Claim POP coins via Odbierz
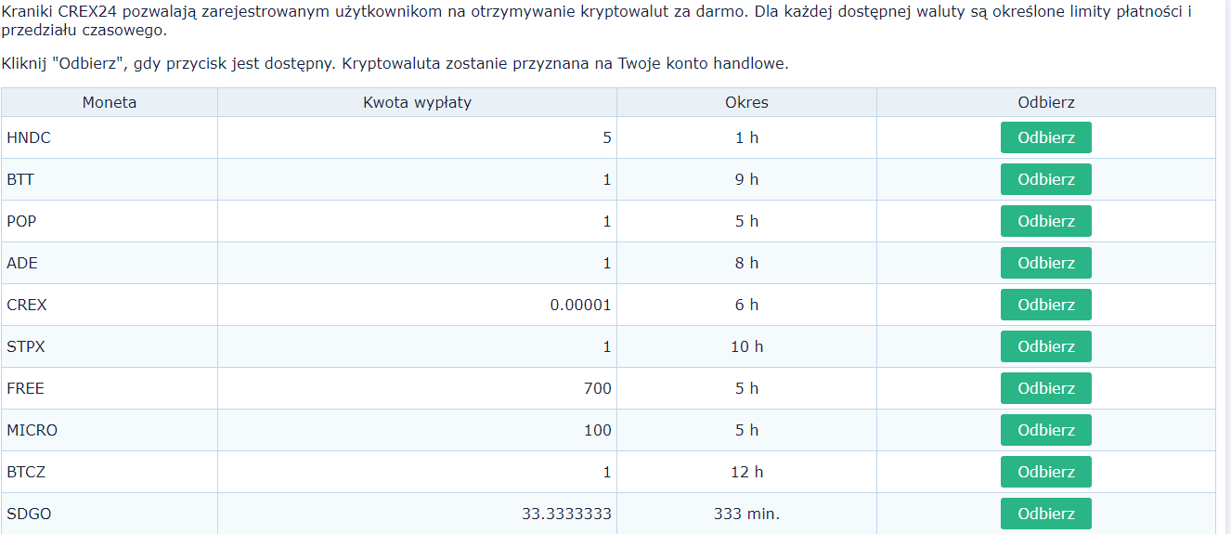Screen dimensions: 1231x534 click(x=1045, y=221)
